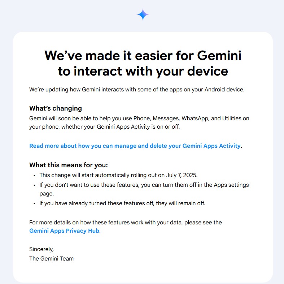
Task: Click the "Sincerely," closing line
Action: point(41,249)
